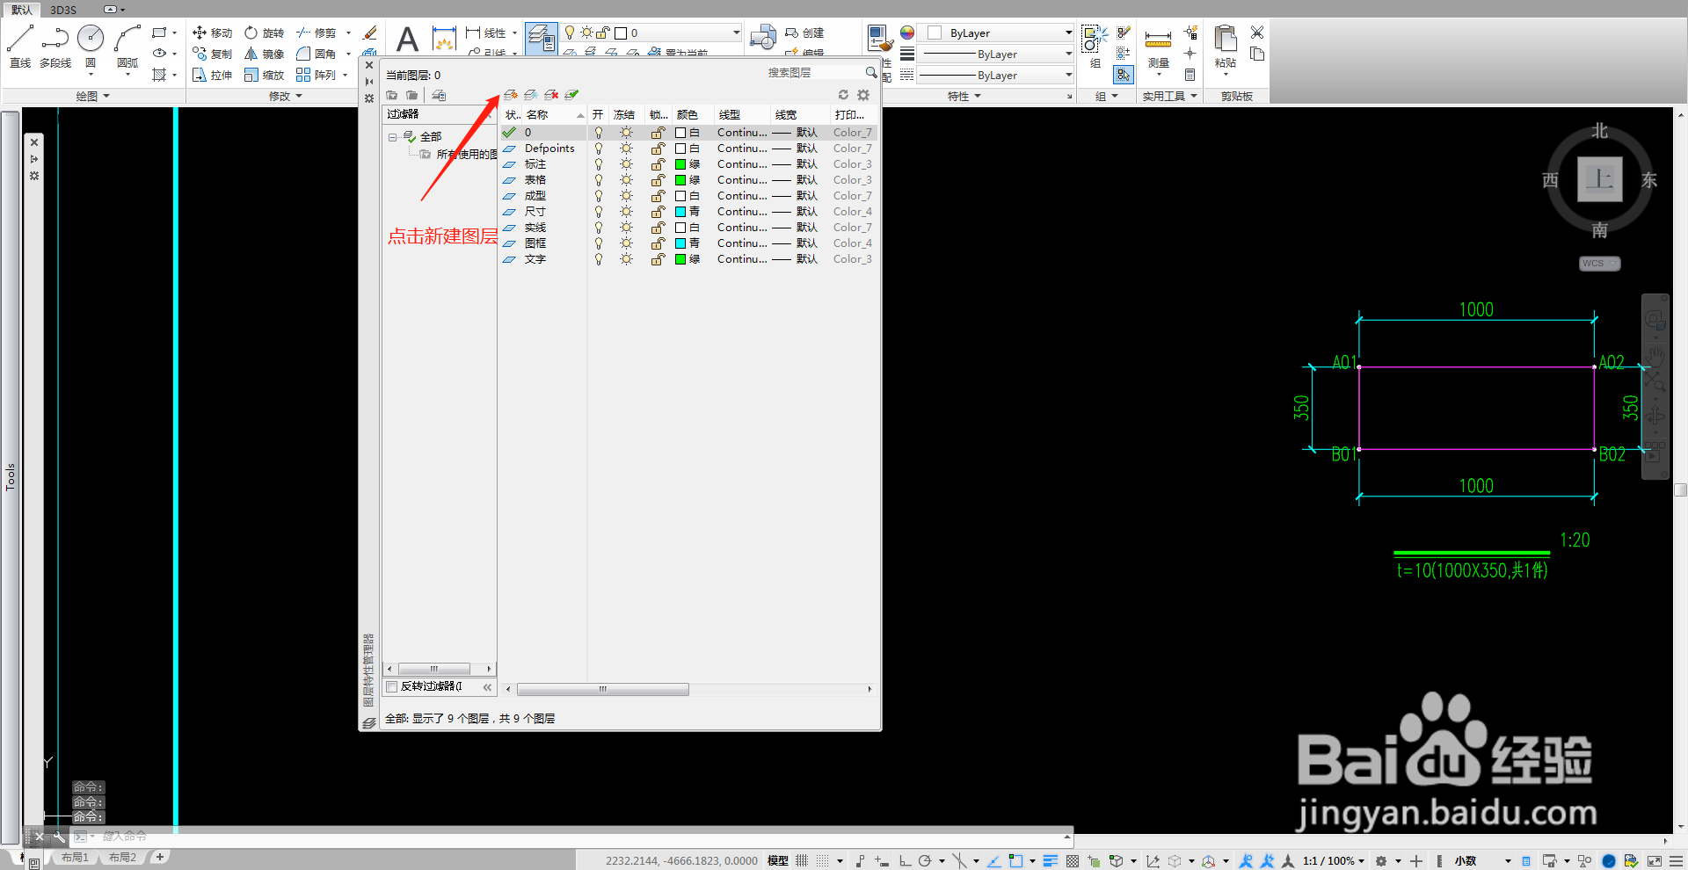This screenshot has height=870, width=1688.
Task: Expand the 特性 (Properties) panel
Action: pos(964,96)
